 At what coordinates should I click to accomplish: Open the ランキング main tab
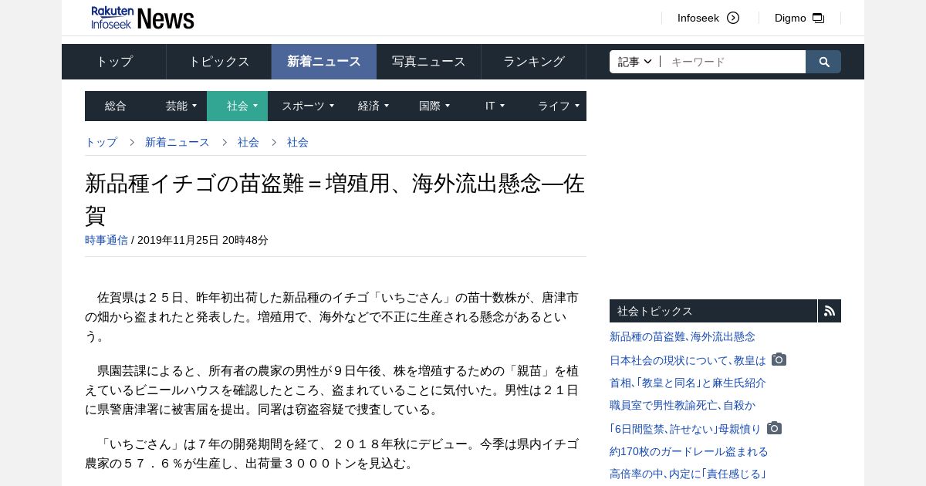pyautogui.click(x=534, y=62)
